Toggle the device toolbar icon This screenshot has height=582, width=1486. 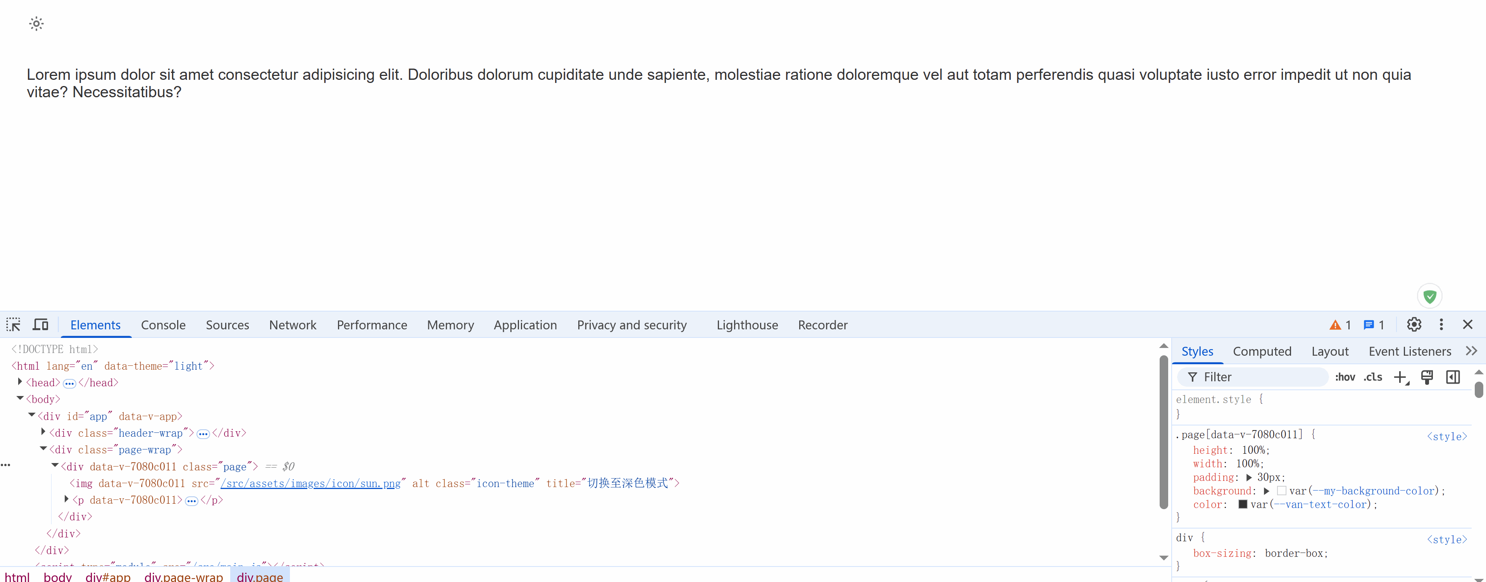click(x=40, y=325)
